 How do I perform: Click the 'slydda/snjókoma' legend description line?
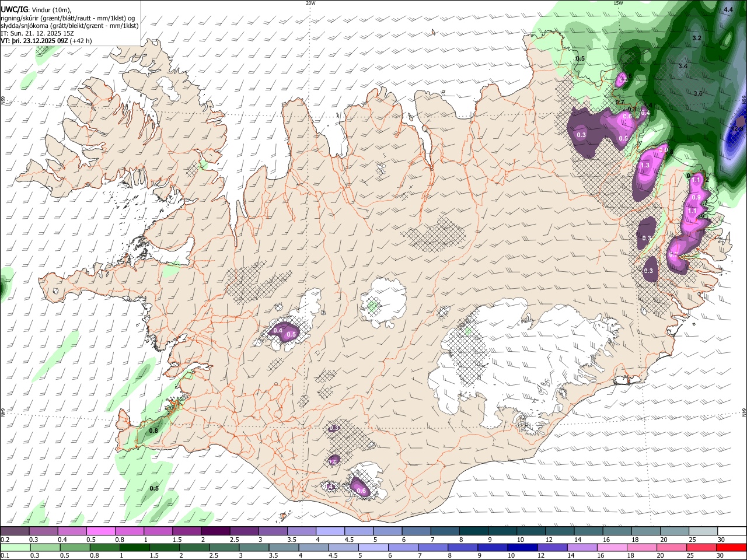point(69,26)
